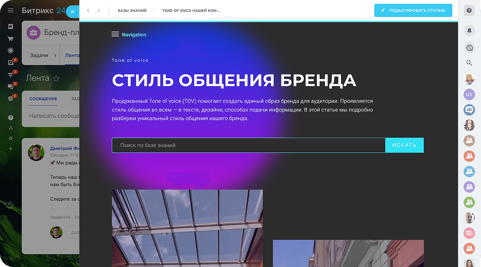Open the Navigation hamburger menu in article

pos(115,35)
